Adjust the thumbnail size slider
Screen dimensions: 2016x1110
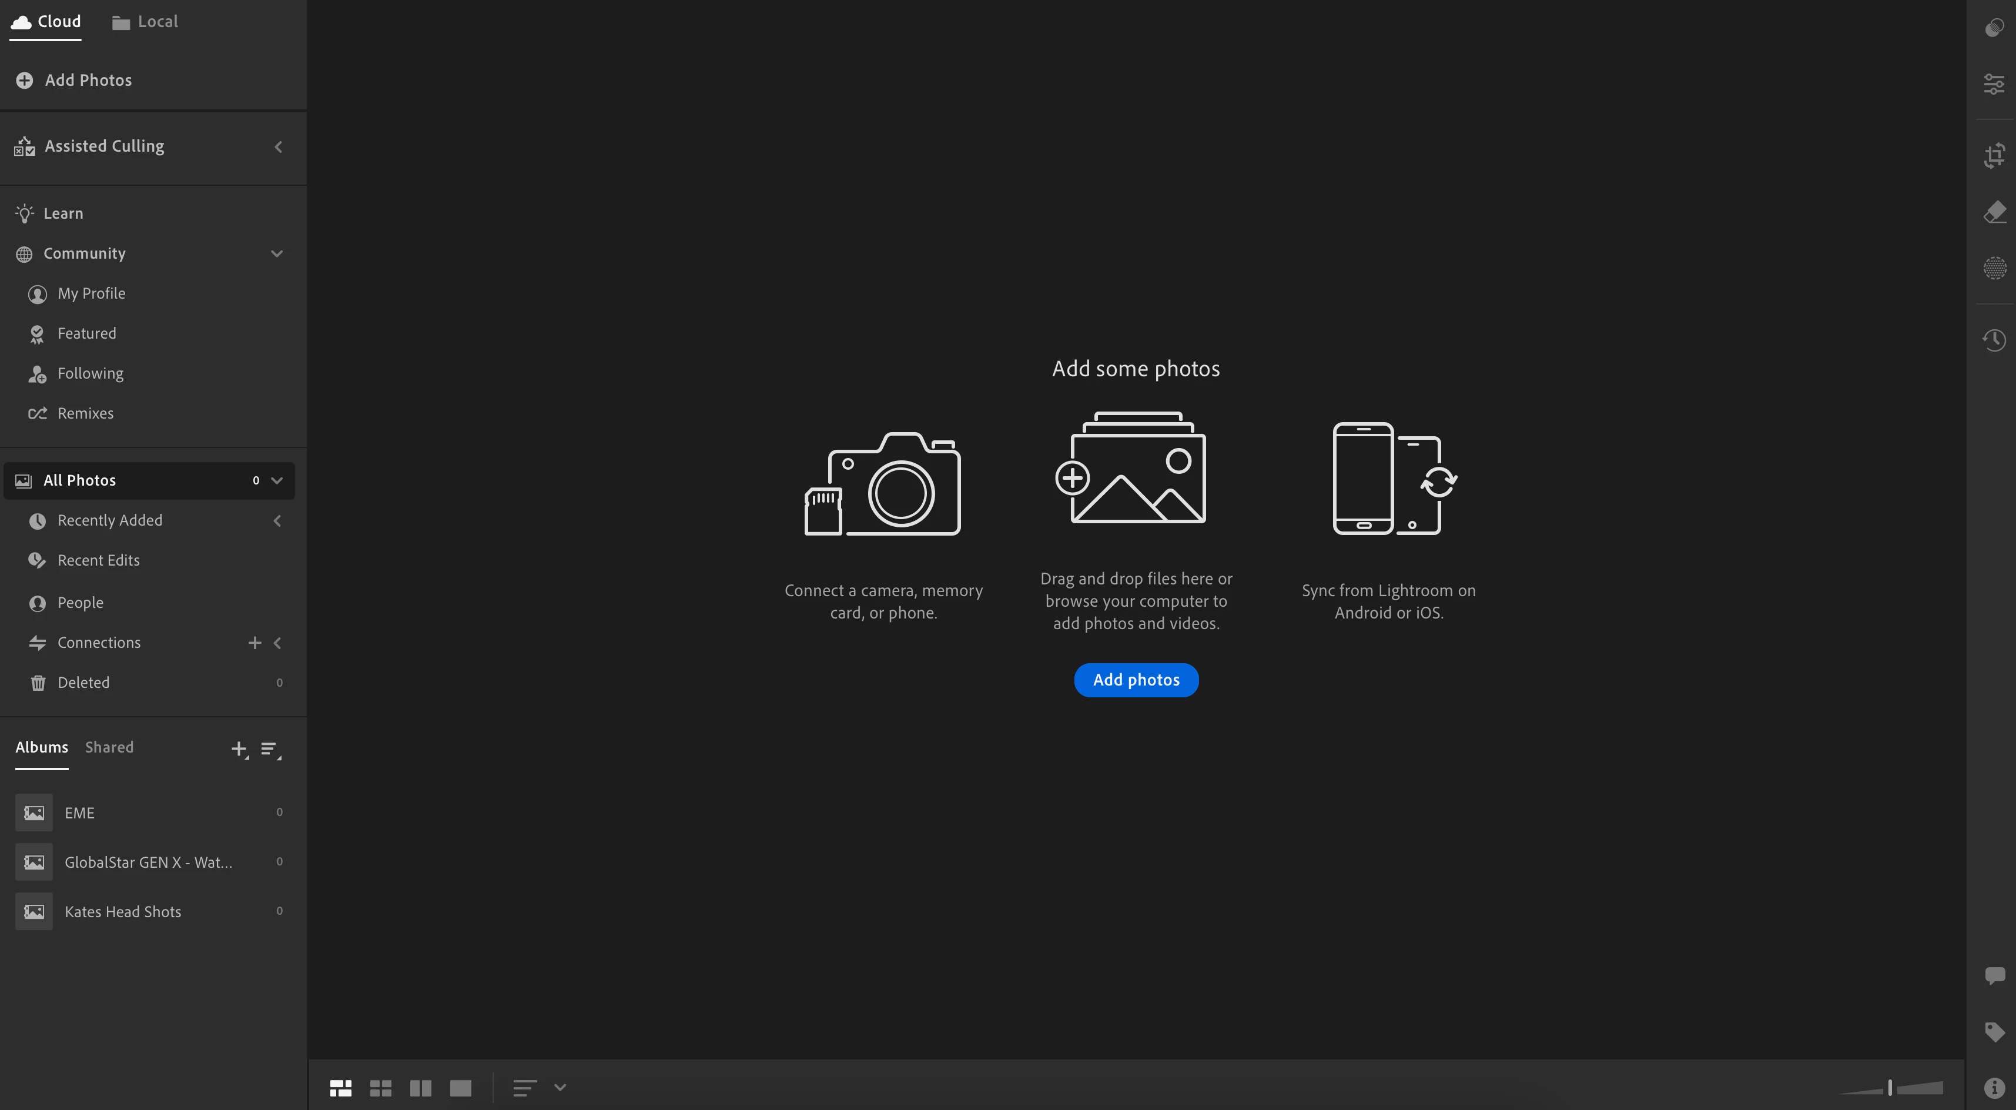[x=1890, y=1087]
